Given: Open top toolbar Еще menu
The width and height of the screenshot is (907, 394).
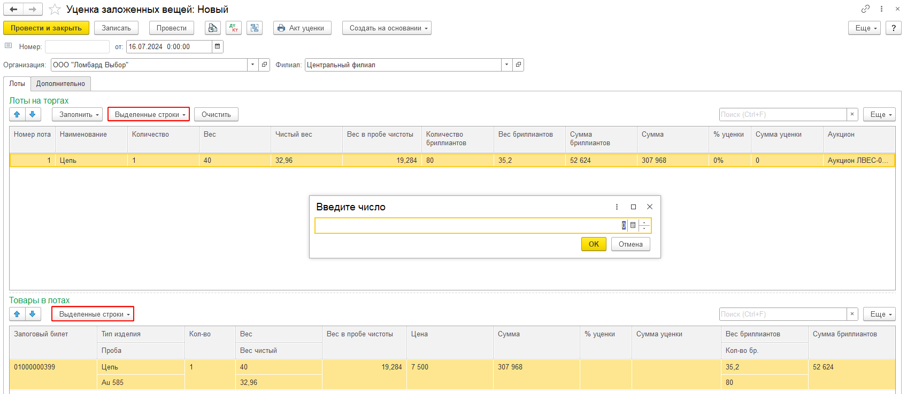Looking at the screenshot, I should click(865, 28).
